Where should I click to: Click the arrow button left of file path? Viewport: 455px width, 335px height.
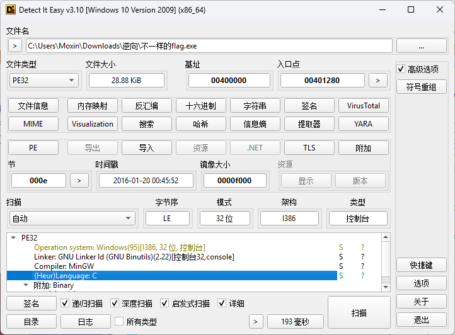click(x=15, y=46)
